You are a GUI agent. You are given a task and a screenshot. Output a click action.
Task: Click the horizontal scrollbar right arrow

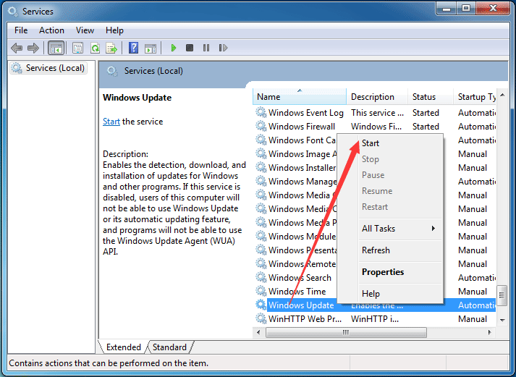click(490, 332)
